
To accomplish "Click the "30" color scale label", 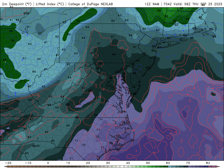I will [x=108, y=163].
